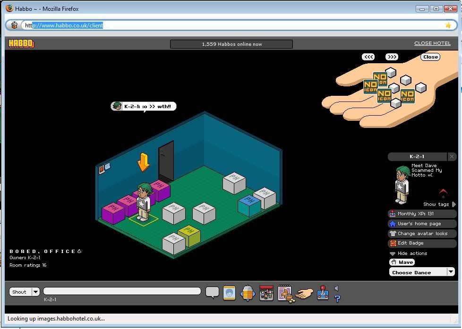Open help via the question mark icon

(x=337, y=298)
